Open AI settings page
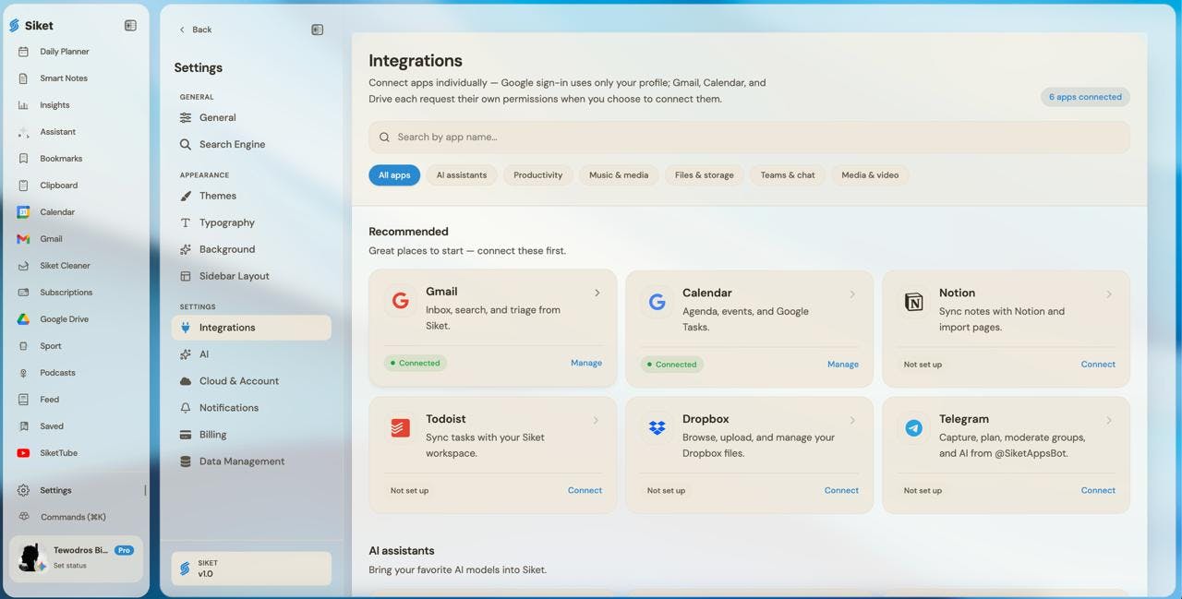Image resolution: width=1182 pixels, height=599 pixels. click(251, 354)
